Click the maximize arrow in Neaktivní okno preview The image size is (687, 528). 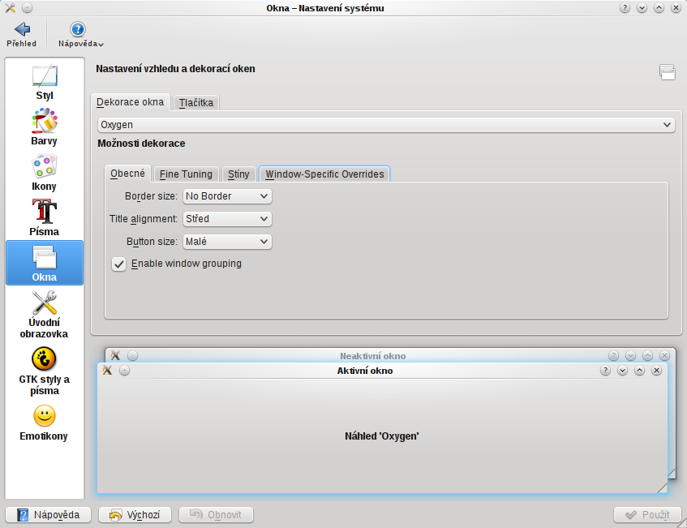[x=647, y=355]
